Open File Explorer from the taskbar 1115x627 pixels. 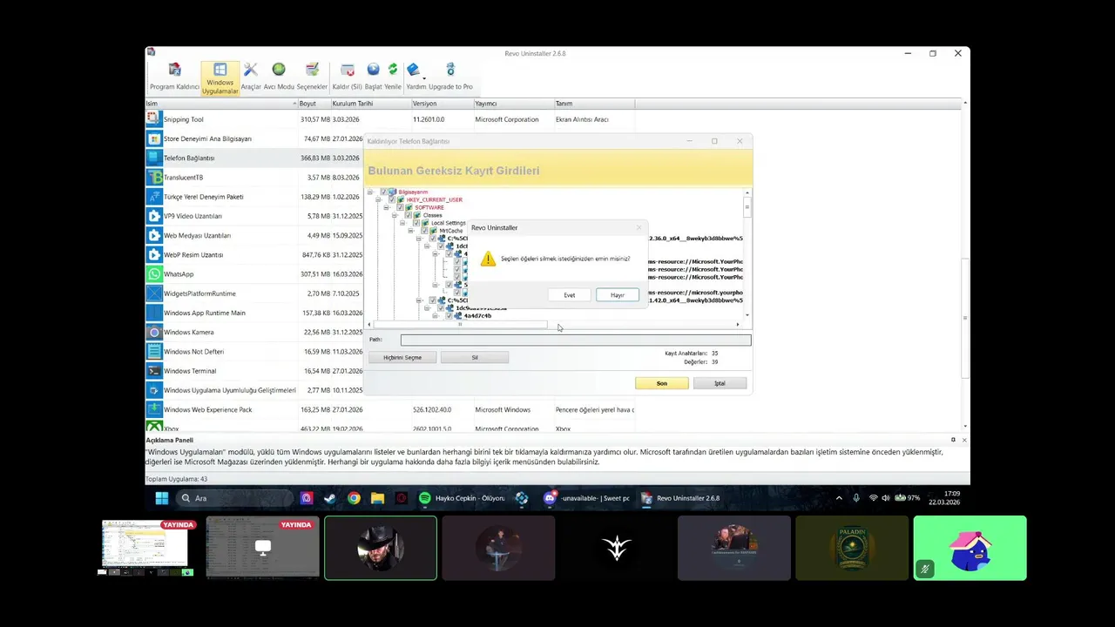point(377,498)
